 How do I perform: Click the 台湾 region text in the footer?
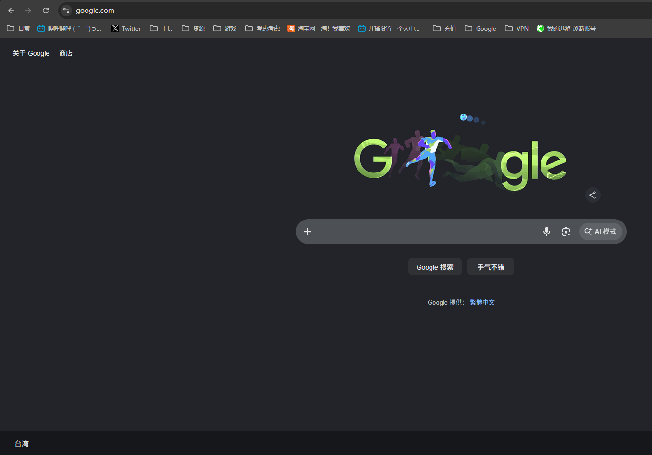[x=22, y=443]
